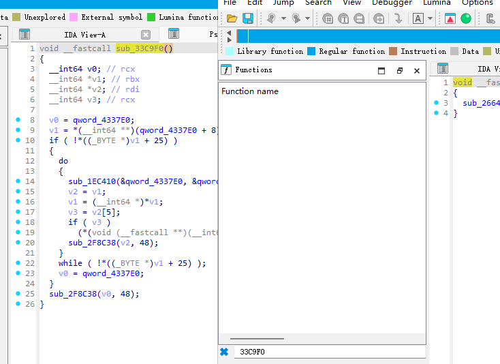Float the Functions panel with undock icon
The width and height of the screenshot is (500, 364).
click(x=400, y=70)
